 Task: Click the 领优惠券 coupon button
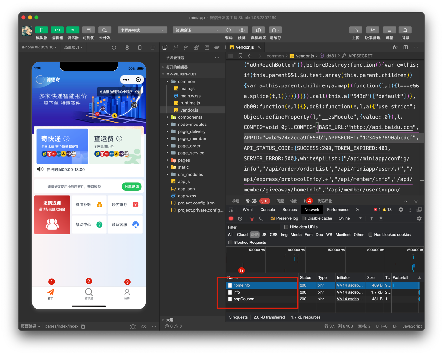coord(125,204)
